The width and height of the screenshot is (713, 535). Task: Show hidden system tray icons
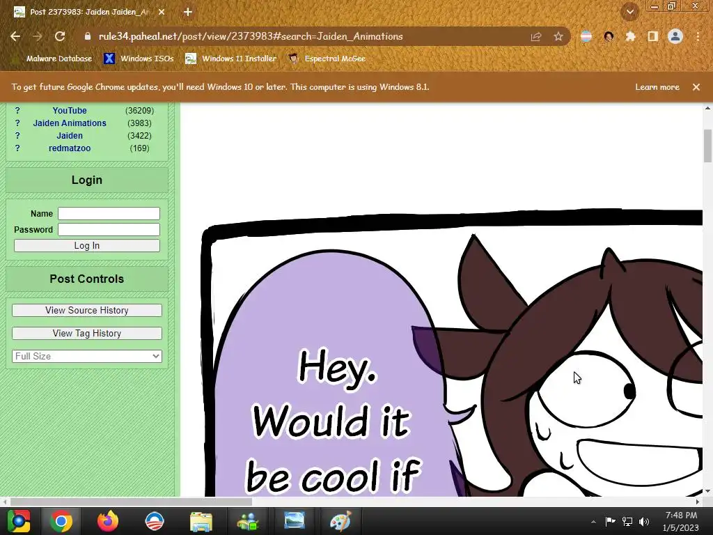(593, 522)
